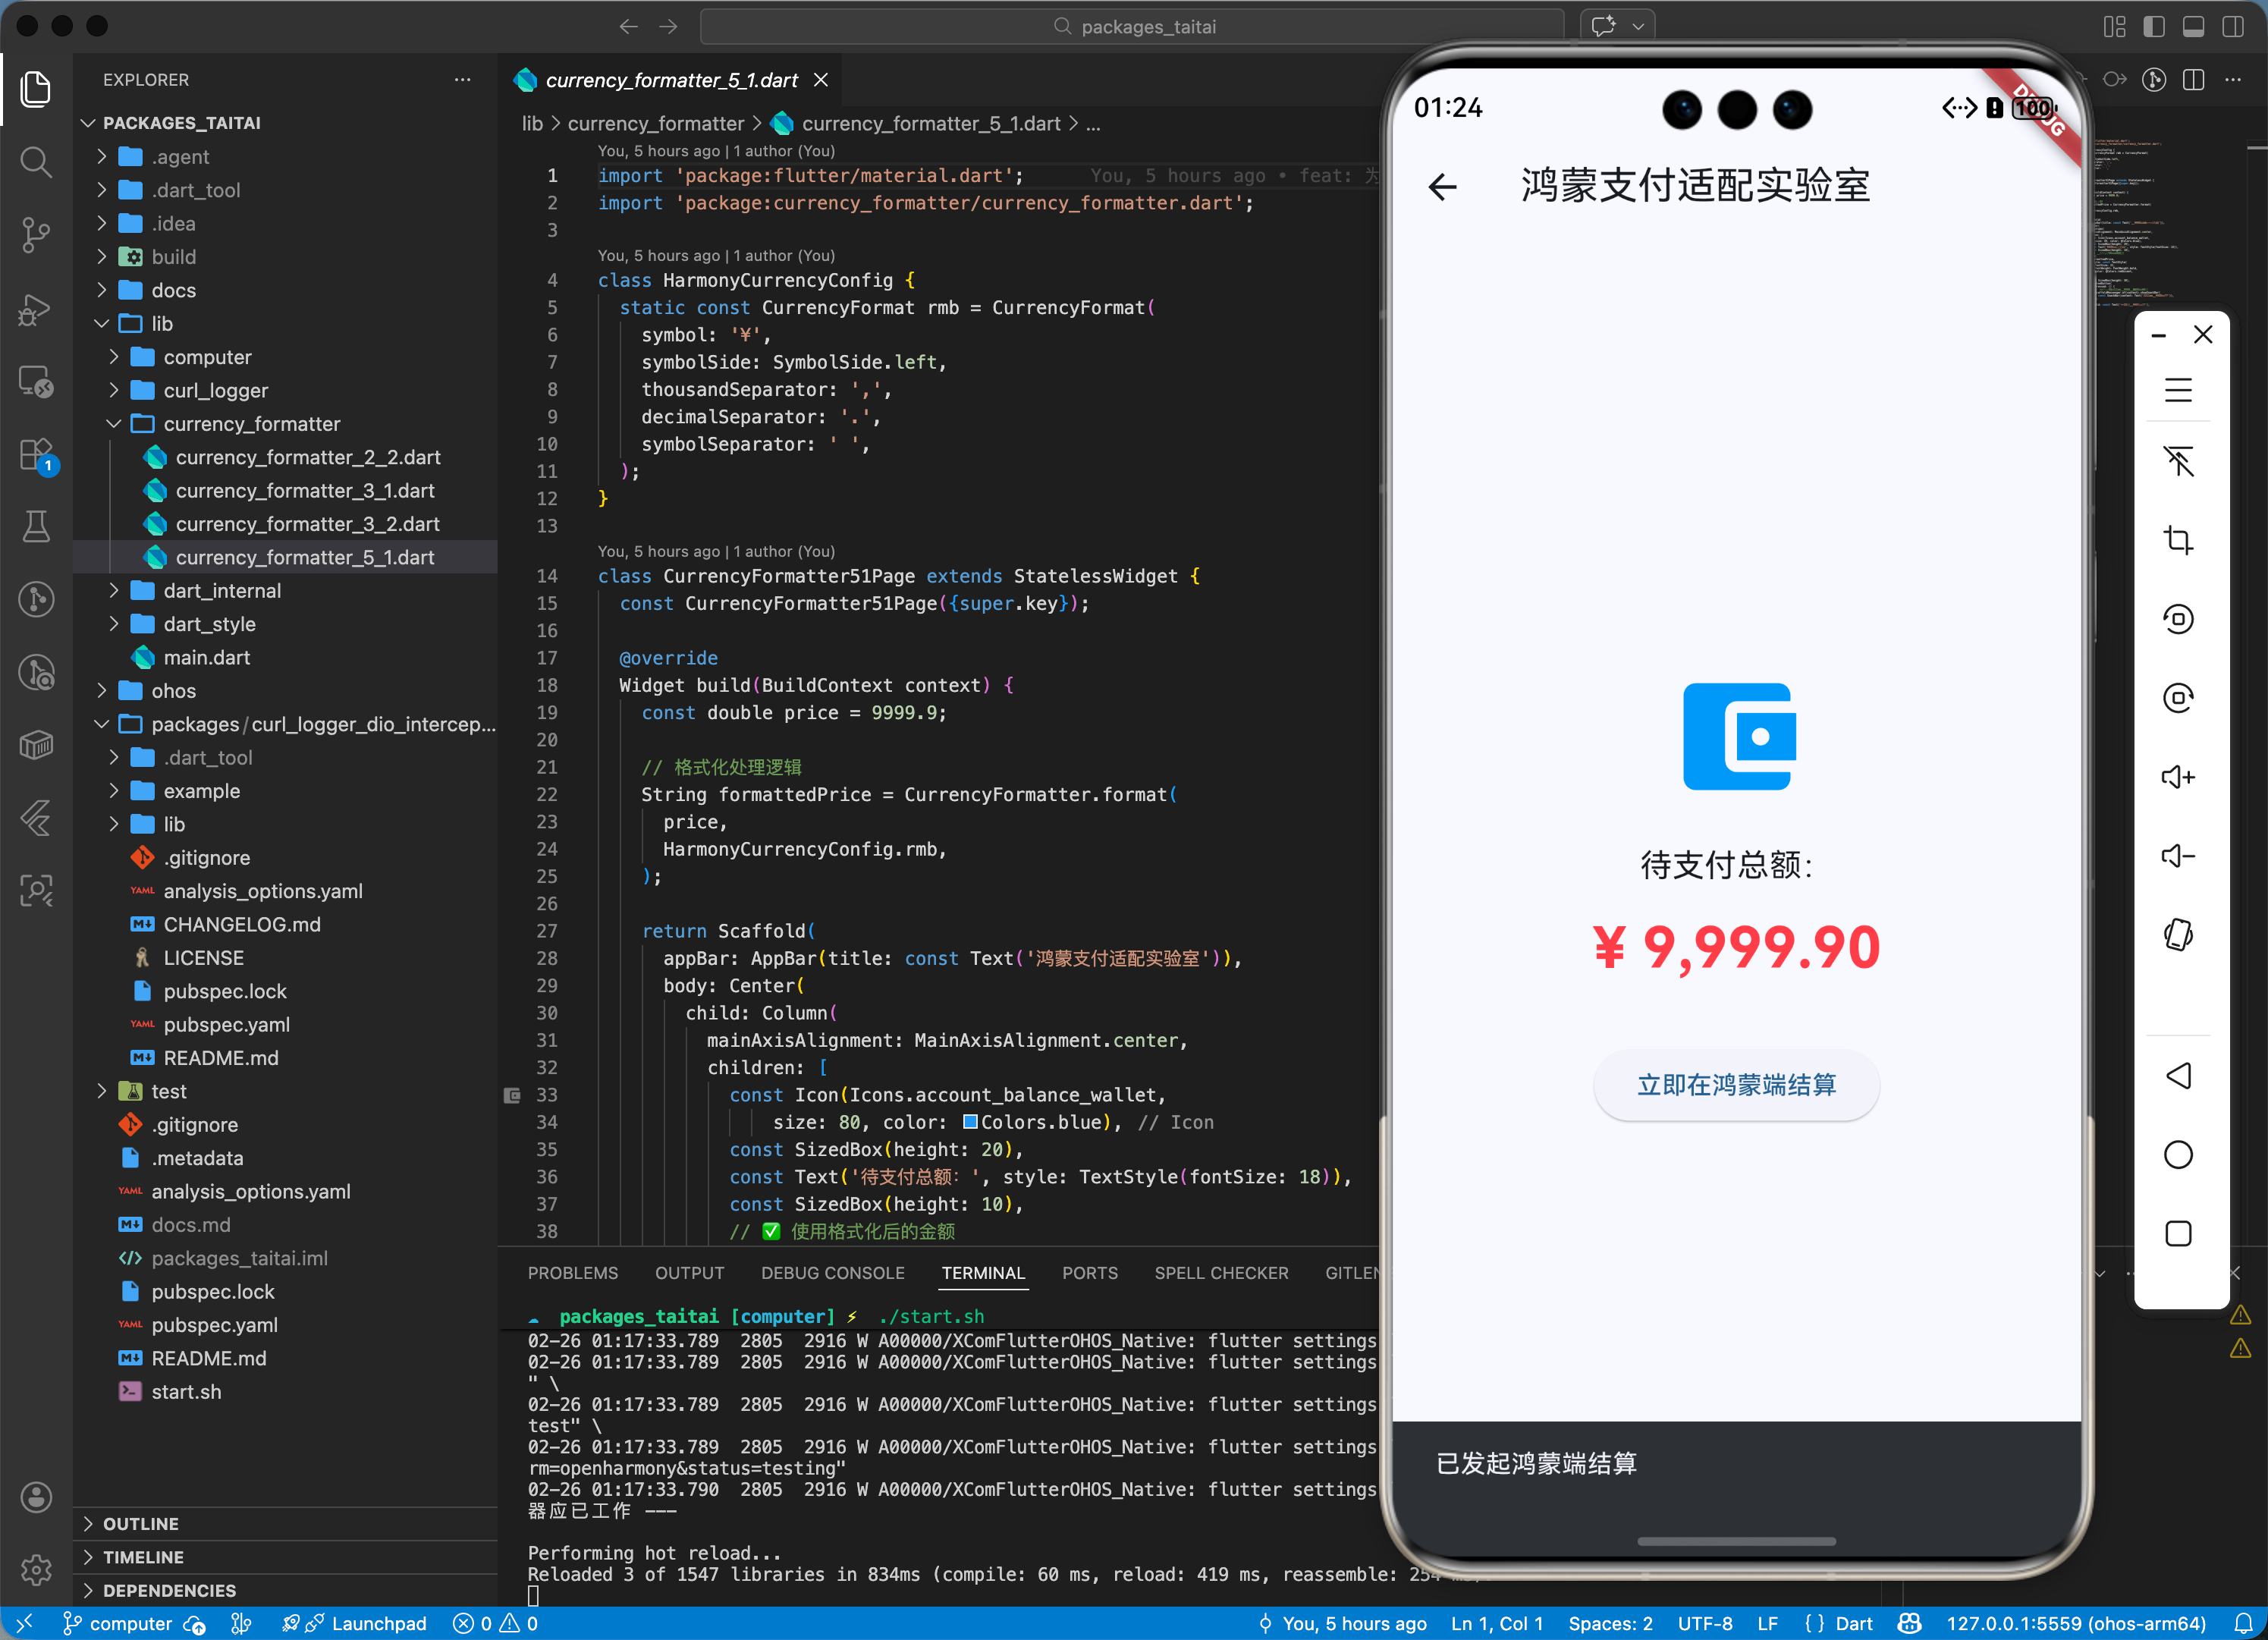
Task: Open the Extensions view with badge
Action: point(36,455)
